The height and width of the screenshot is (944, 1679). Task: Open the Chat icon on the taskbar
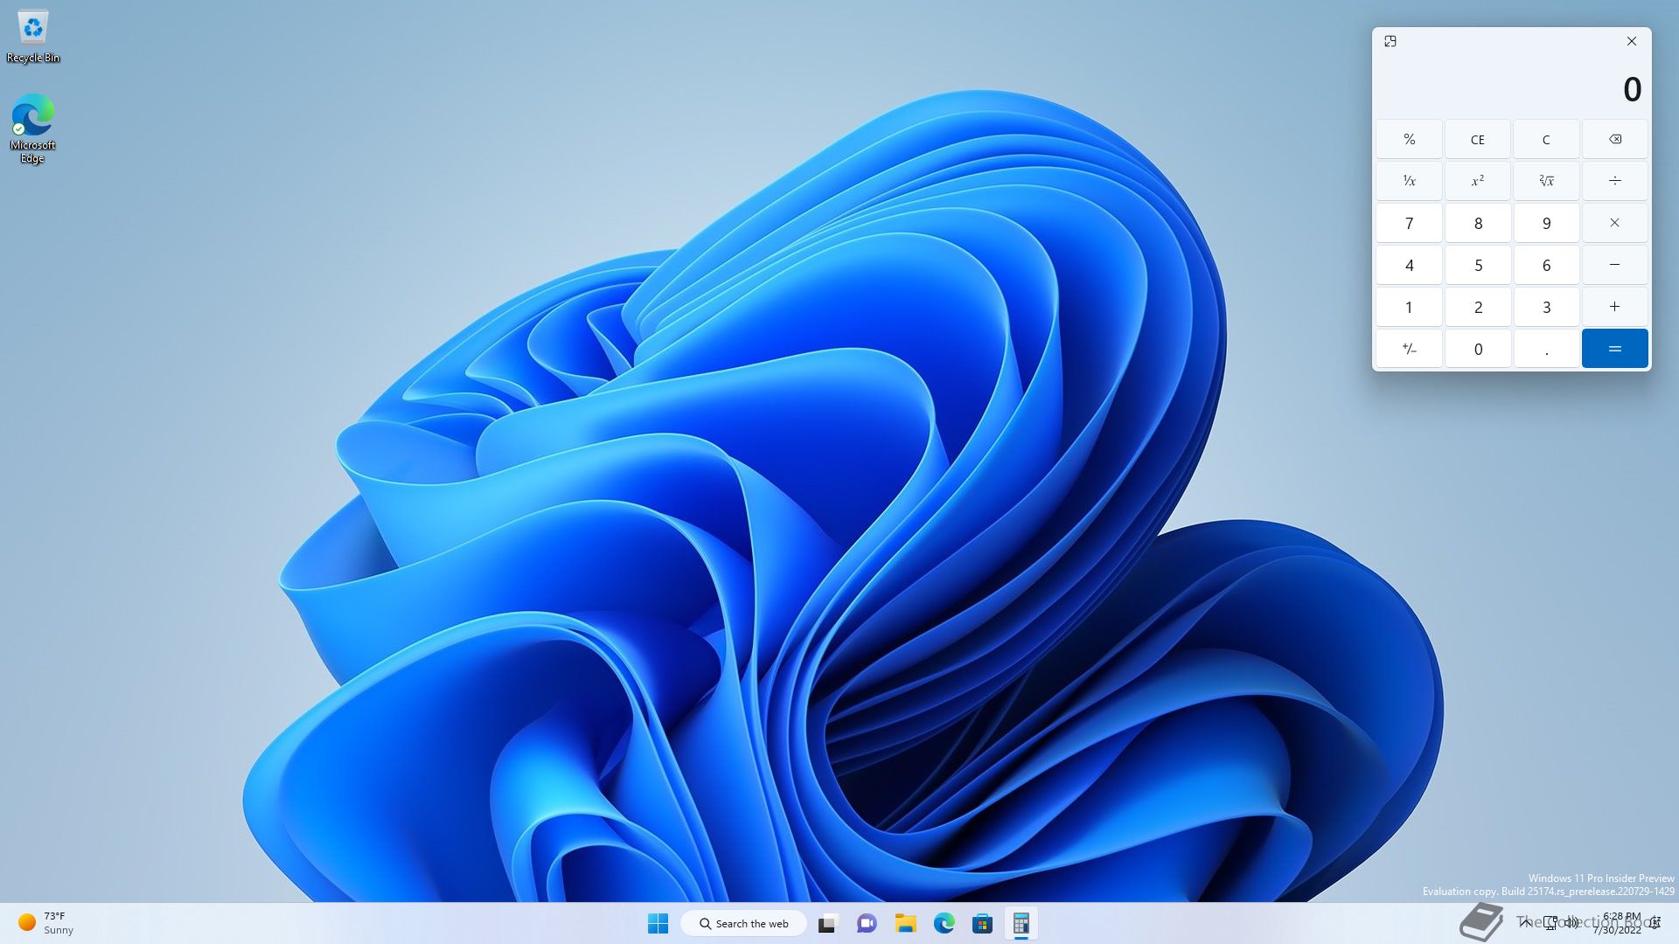(x=867, y=923)
